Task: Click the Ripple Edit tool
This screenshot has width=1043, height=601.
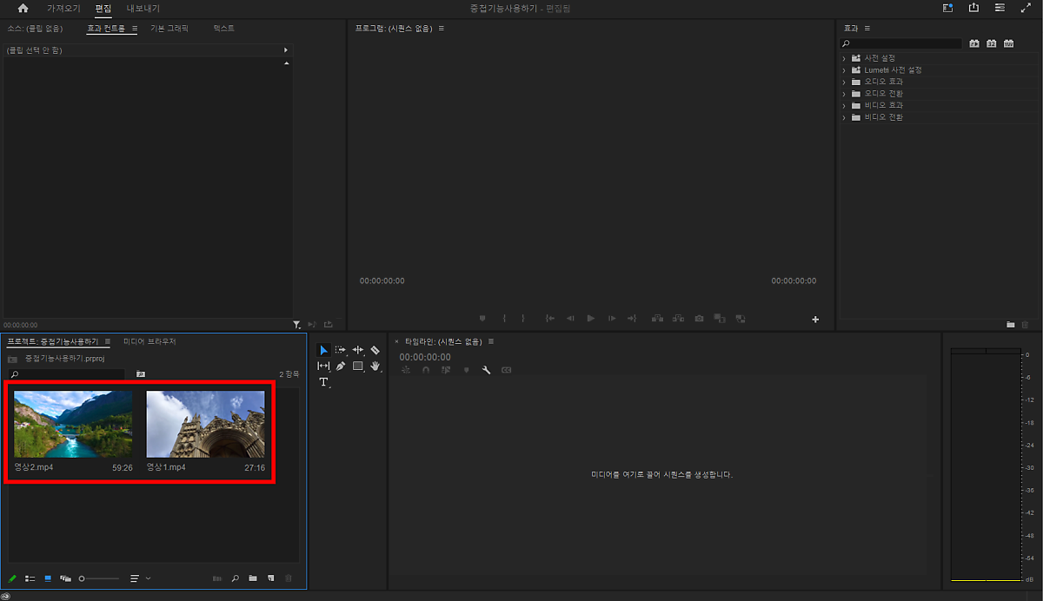Action: coord(357,350)
